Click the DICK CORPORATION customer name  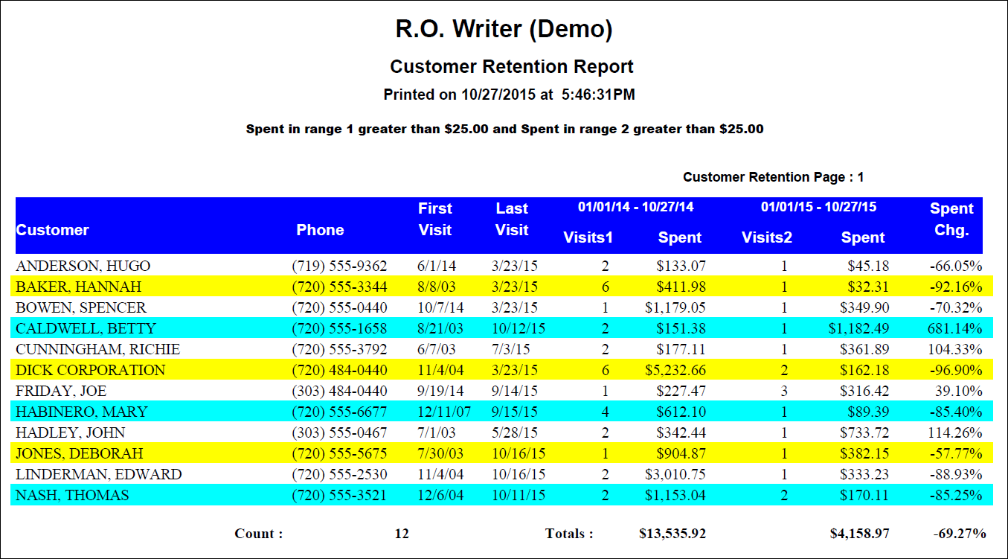91,370
